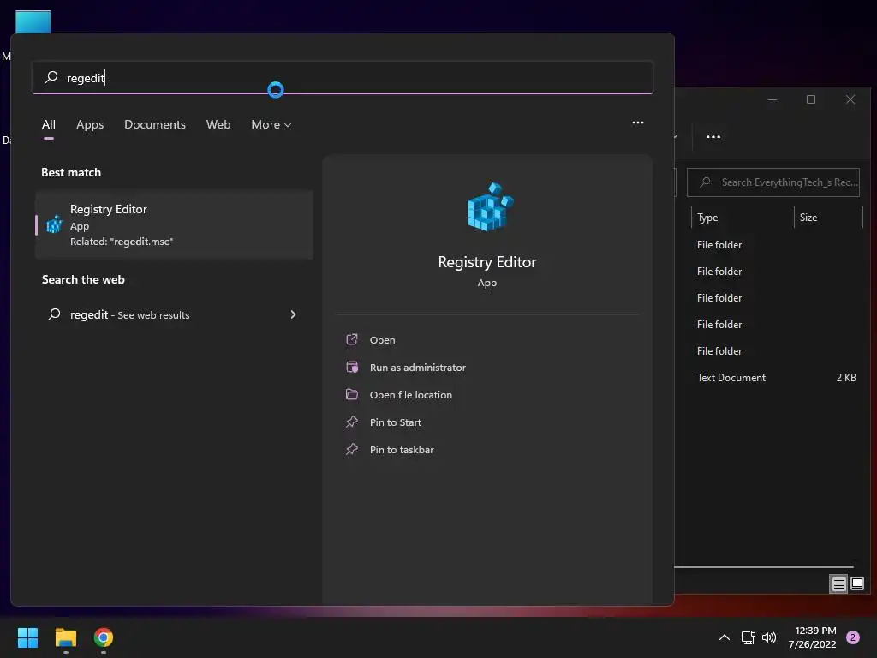
Task: Click the regedit search input field
Action: [x=343, y=77]
